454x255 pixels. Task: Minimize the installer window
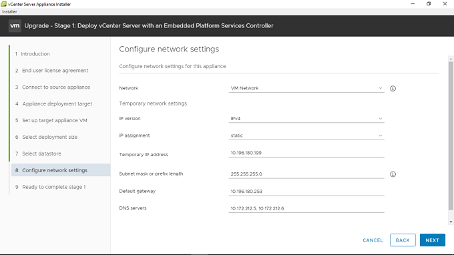pos(413,4)
